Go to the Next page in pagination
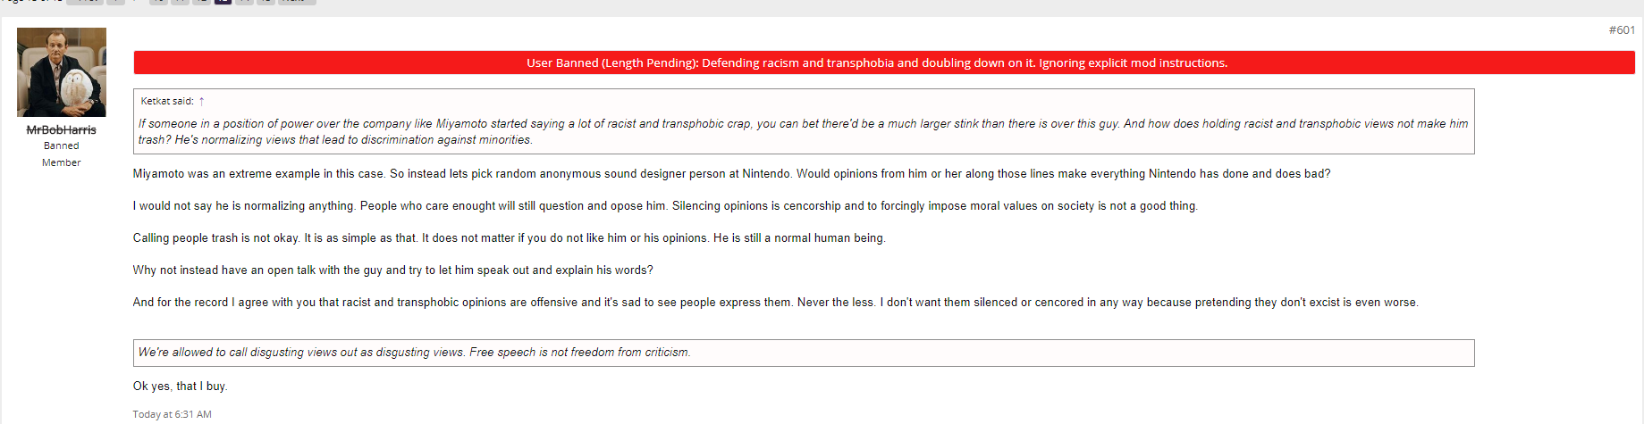The width and height of the screenshot is (1644, 424). 297,2
